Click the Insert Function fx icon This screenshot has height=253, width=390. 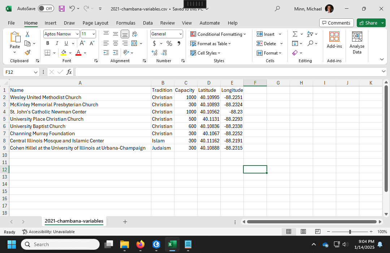click(x=69, y=72)
